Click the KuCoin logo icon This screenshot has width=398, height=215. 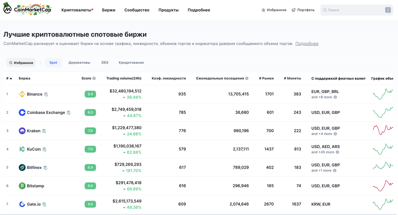pyautogui.click(x=22, y=149)
